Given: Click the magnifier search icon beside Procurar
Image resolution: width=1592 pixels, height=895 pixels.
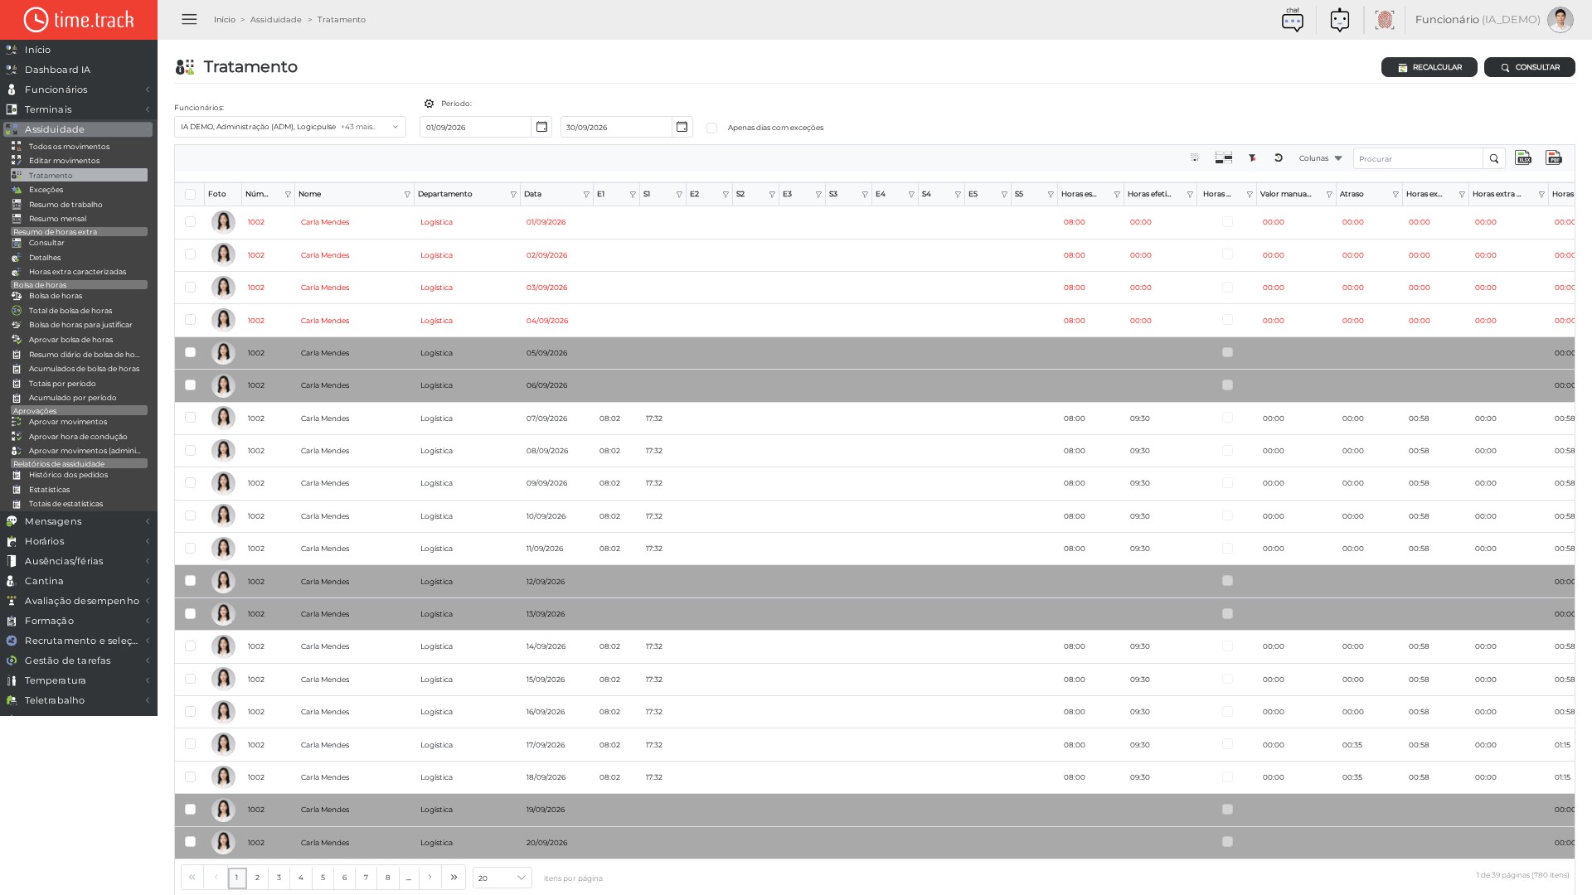Looking at the screenshot, I should pyautogui.click(x=1494, y=158).
